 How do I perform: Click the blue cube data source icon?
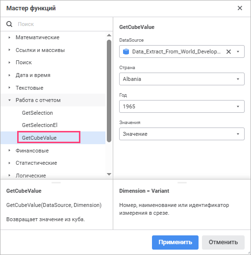coord(126,51)
